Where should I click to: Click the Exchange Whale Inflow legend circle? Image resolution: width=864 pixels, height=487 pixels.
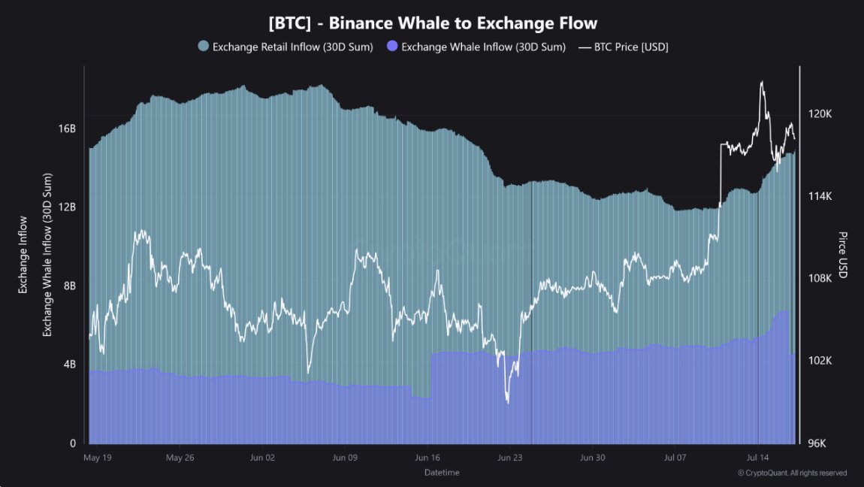coord(392,47)
